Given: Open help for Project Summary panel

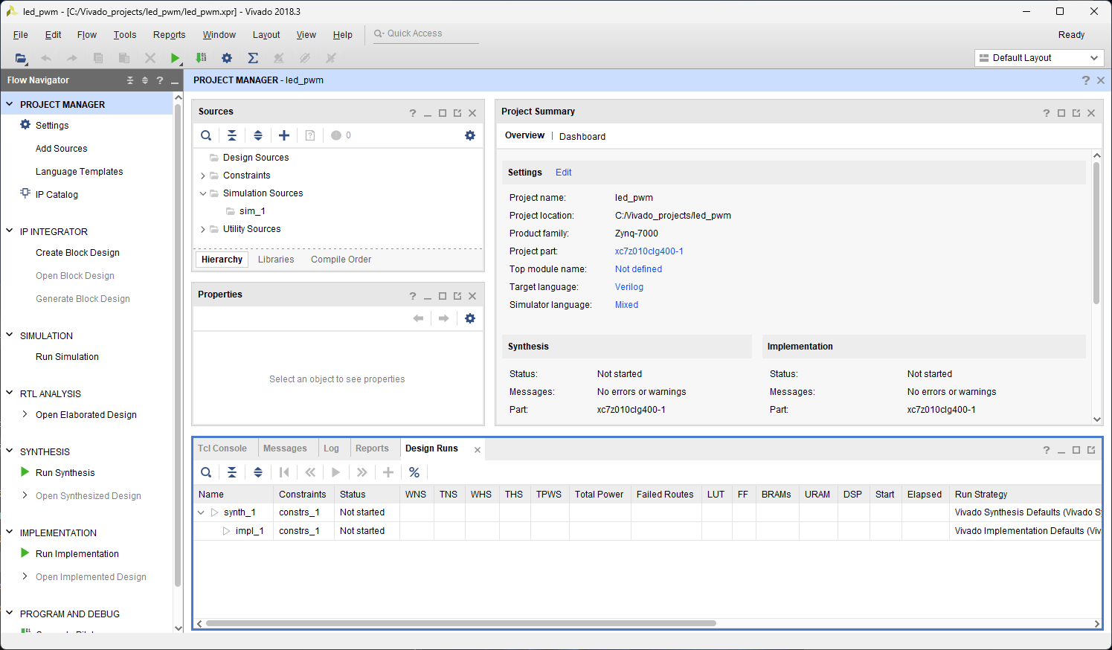Looking at the screenshot, I should point(1047,113).
